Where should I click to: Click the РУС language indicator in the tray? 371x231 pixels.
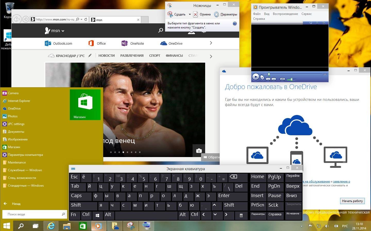tap(345, 226)
